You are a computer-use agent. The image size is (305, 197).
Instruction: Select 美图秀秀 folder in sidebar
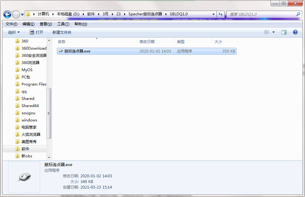(26, 141)
